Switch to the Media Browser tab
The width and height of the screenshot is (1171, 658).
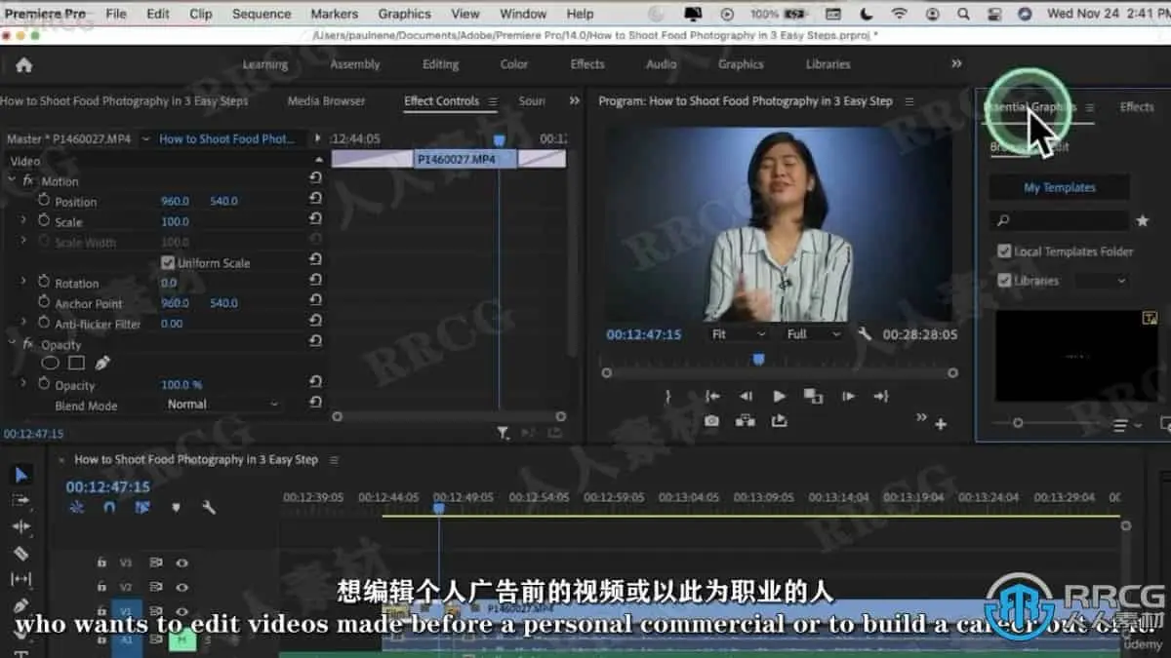(x=326, y=100)
